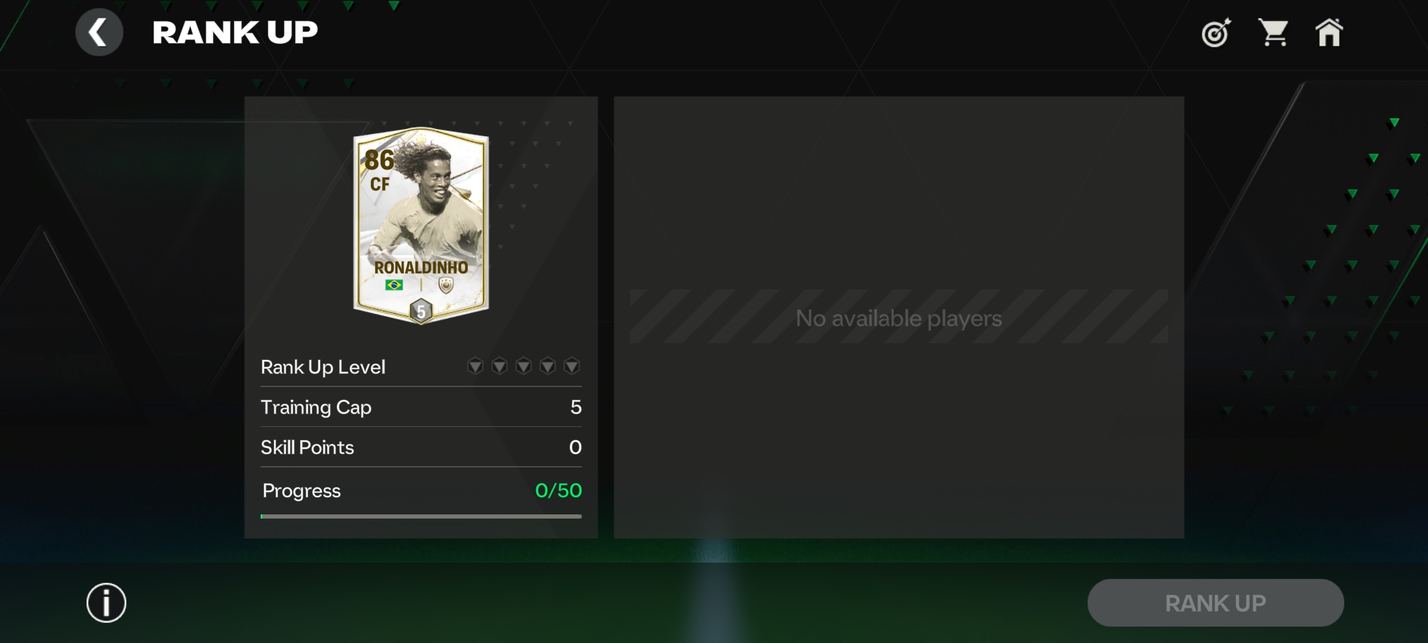This screenshot has height=643, width=1428.
Task: Open the objectives target icon
Action: coord(1216,33)
